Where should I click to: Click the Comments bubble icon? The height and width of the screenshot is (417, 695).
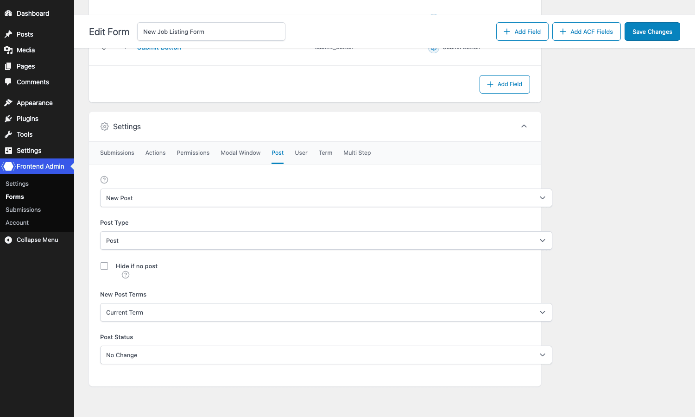(8, 82)
